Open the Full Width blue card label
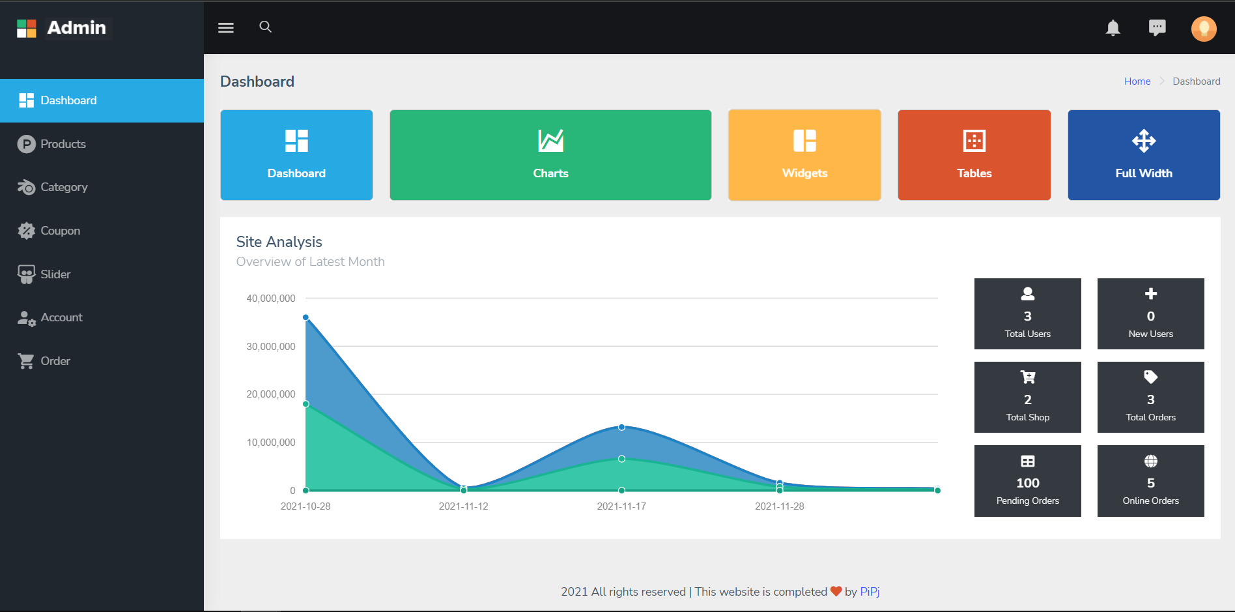 click(x=1144, y=173)
